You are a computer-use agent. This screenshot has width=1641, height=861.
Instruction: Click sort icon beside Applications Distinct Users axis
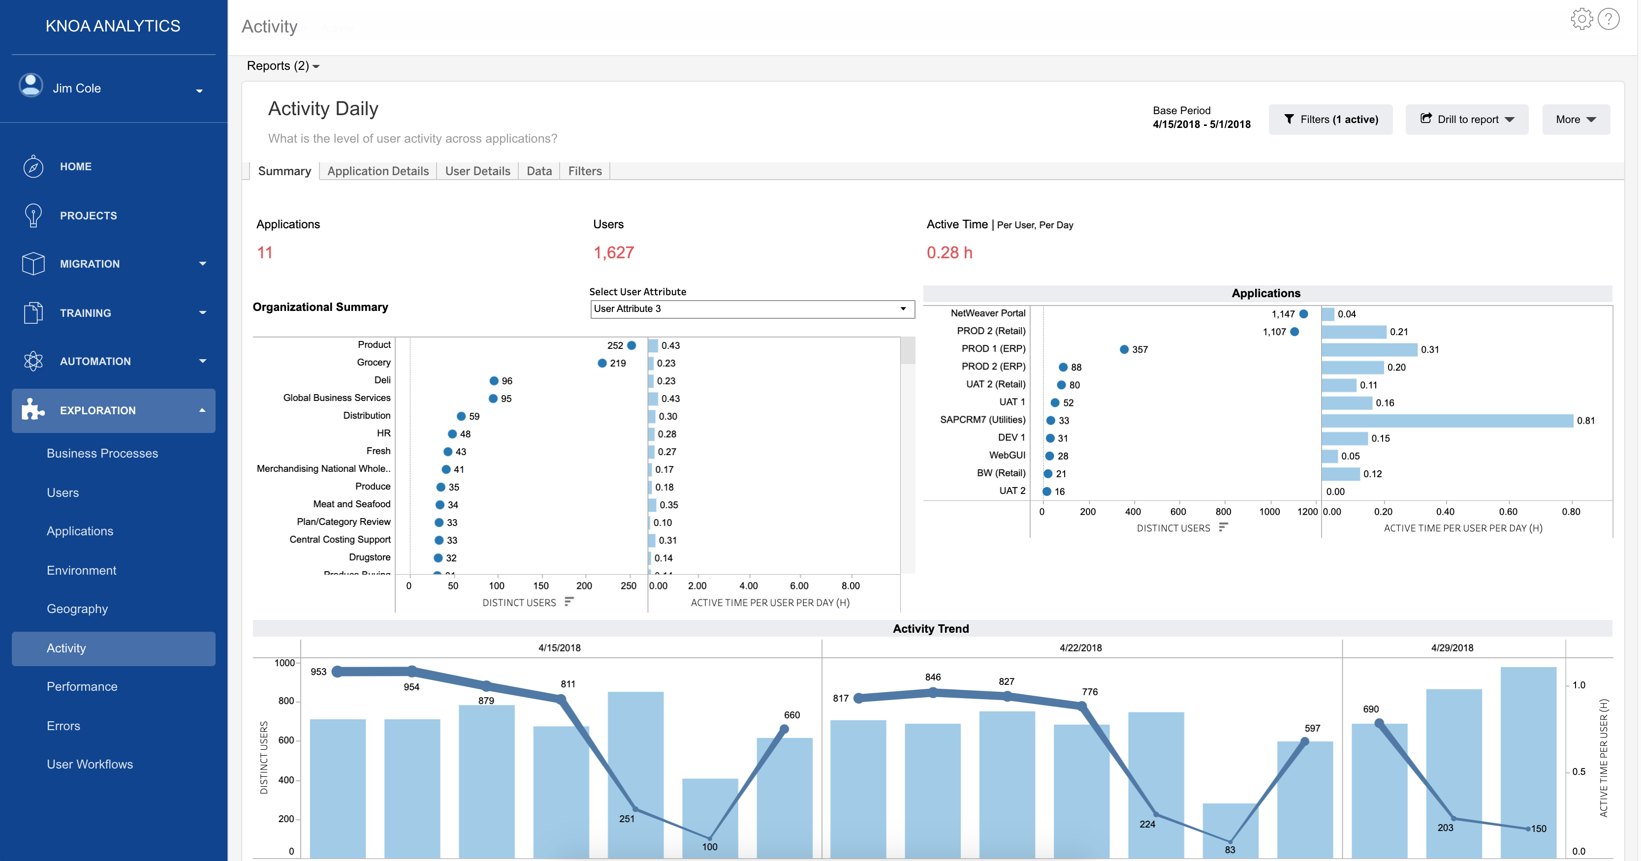(1223, 527)
